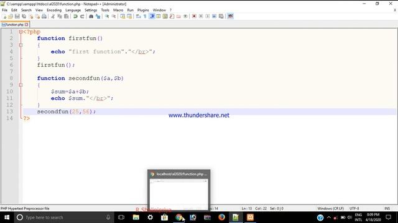Click the Replace toolbar icon
Screen dimensions: 398x223
pyautogui.click(x=98, y=16)
